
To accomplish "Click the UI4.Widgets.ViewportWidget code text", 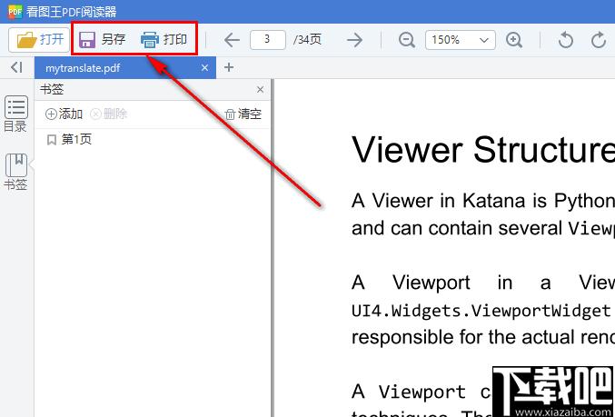I will coord(481,311).
